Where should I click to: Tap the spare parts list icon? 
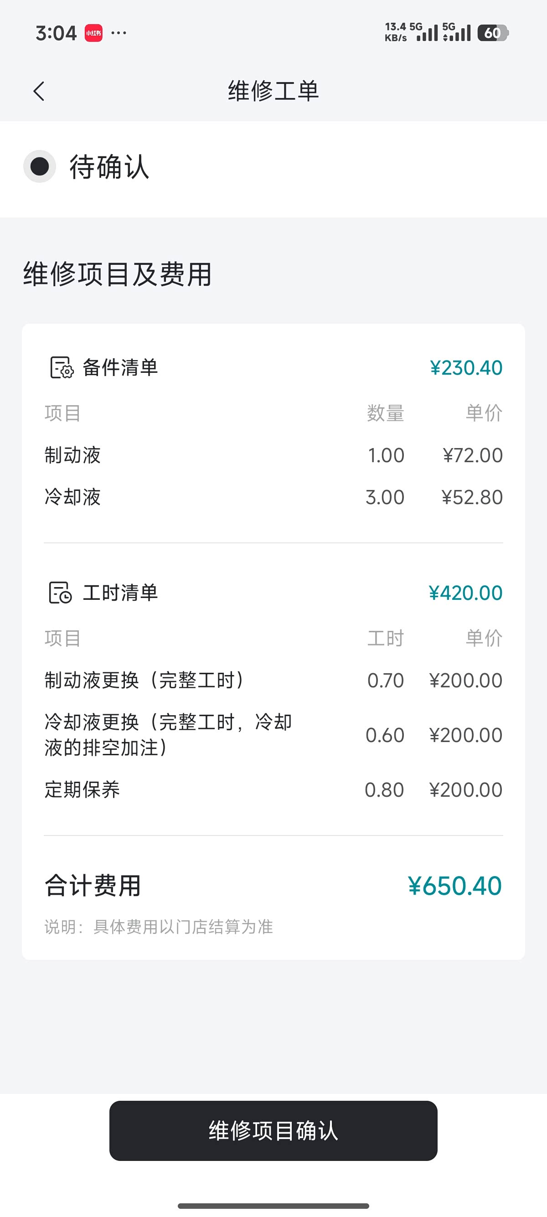point(62,367)
